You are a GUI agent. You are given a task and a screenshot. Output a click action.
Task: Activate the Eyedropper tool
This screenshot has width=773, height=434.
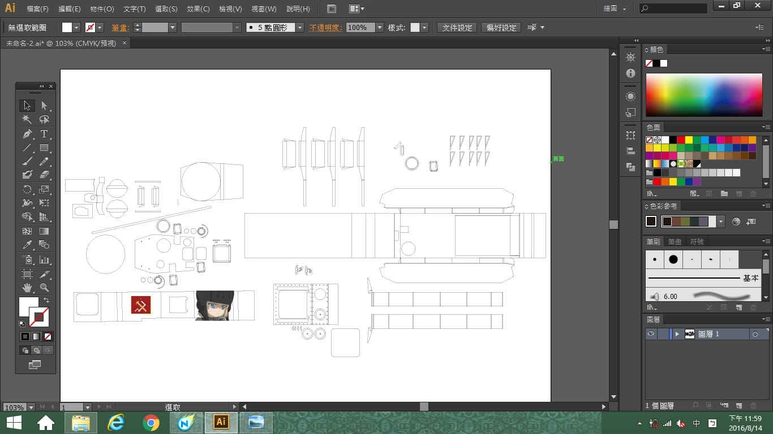coord(27,245)
